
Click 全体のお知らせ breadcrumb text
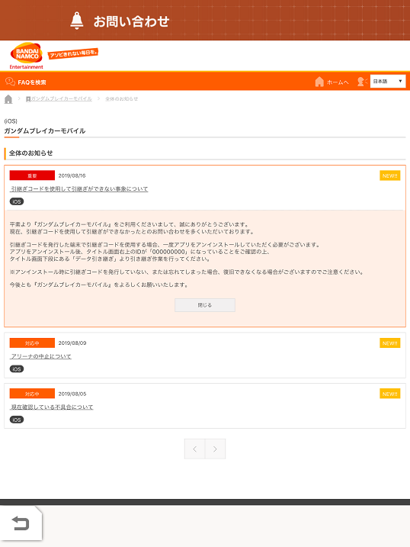click(x=122, y=99)
